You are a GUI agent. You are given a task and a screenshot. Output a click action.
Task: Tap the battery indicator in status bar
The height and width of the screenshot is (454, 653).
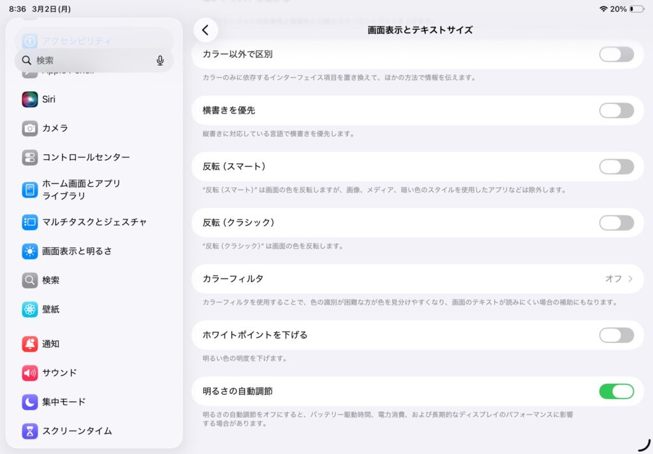coord(636,9)
